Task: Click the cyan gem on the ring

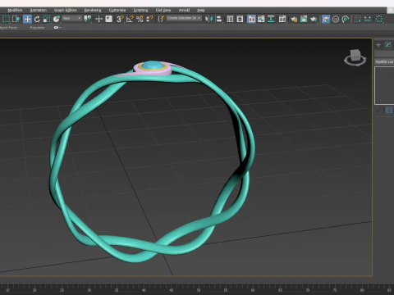Action: (x=153, y=66)
